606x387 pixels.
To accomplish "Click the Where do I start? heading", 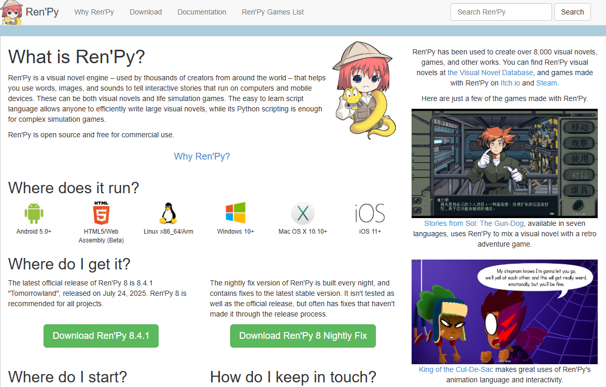I will 67,377.
